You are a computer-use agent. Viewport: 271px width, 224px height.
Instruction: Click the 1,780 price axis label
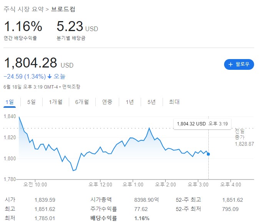[x=10, y=180]
